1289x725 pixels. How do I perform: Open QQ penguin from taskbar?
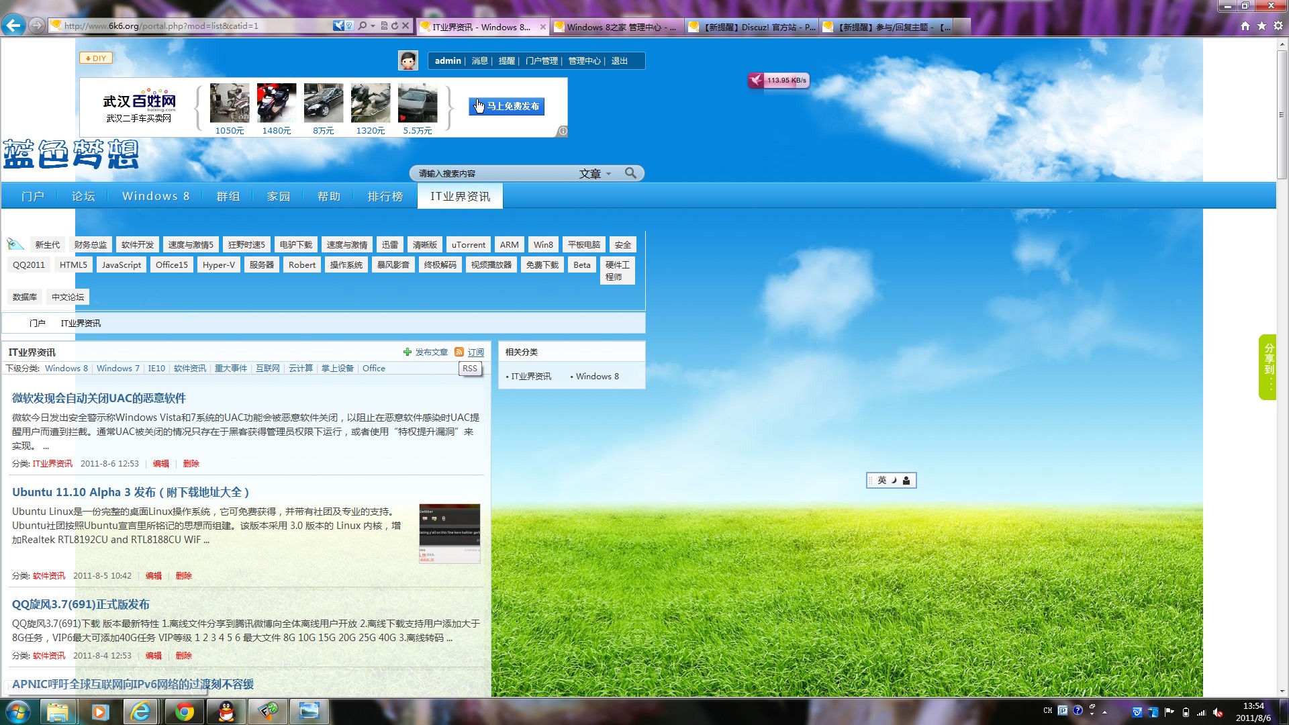(x=226, y=712)
